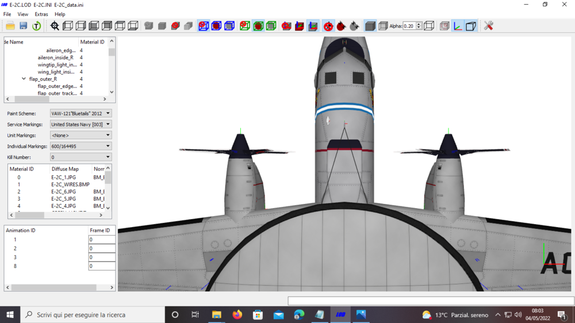Viewport: 575px width, 323px height.
Task: Enable the solid dark cube shading mode
Action: 370,26
